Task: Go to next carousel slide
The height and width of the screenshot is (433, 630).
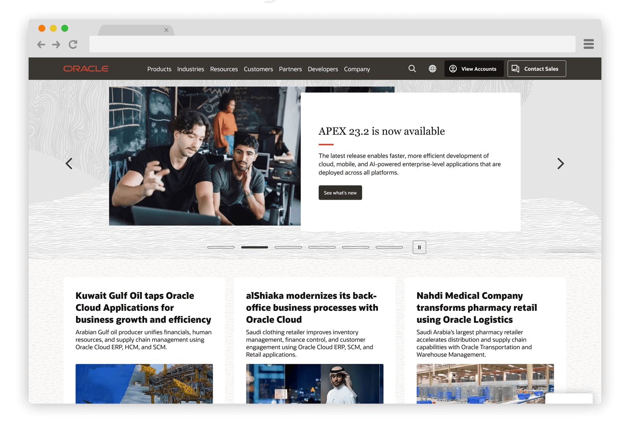Action: pos(561,164)
